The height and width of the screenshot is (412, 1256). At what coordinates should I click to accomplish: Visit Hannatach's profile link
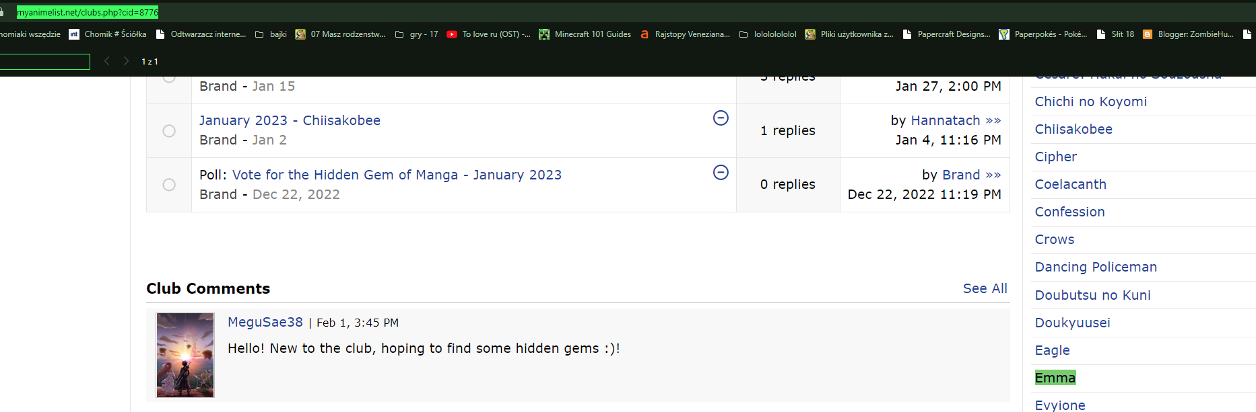946,120
